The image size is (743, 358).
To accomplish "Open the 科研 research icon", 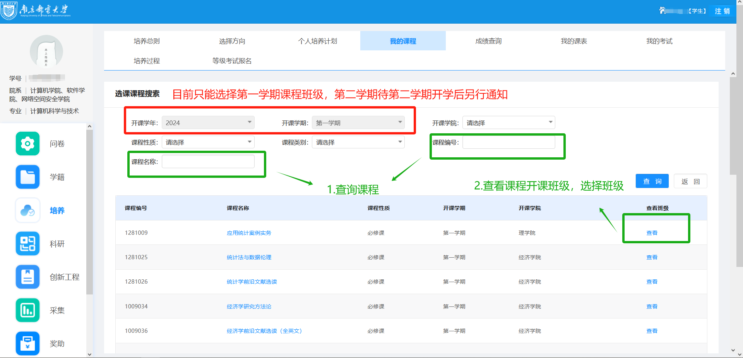I will (27, 244).
